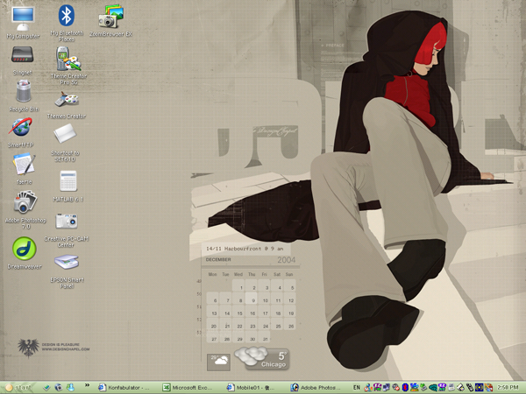The height and width of the screenshot is (394, 526).
Task: Select December 14 on calendar widget
Action: pyautogui.click(x=226, y=311)
